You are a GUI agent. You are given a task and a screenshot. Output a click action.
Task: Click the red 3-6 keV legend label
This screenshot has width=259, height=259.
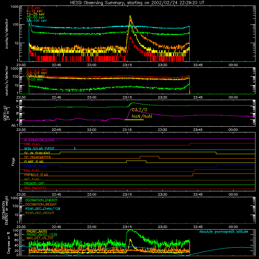(x=33, y=8)
